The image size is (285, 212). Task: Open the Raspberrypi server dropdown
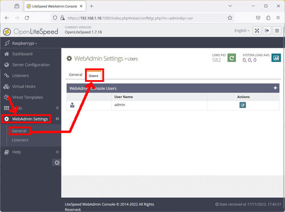tap(25, 43)
